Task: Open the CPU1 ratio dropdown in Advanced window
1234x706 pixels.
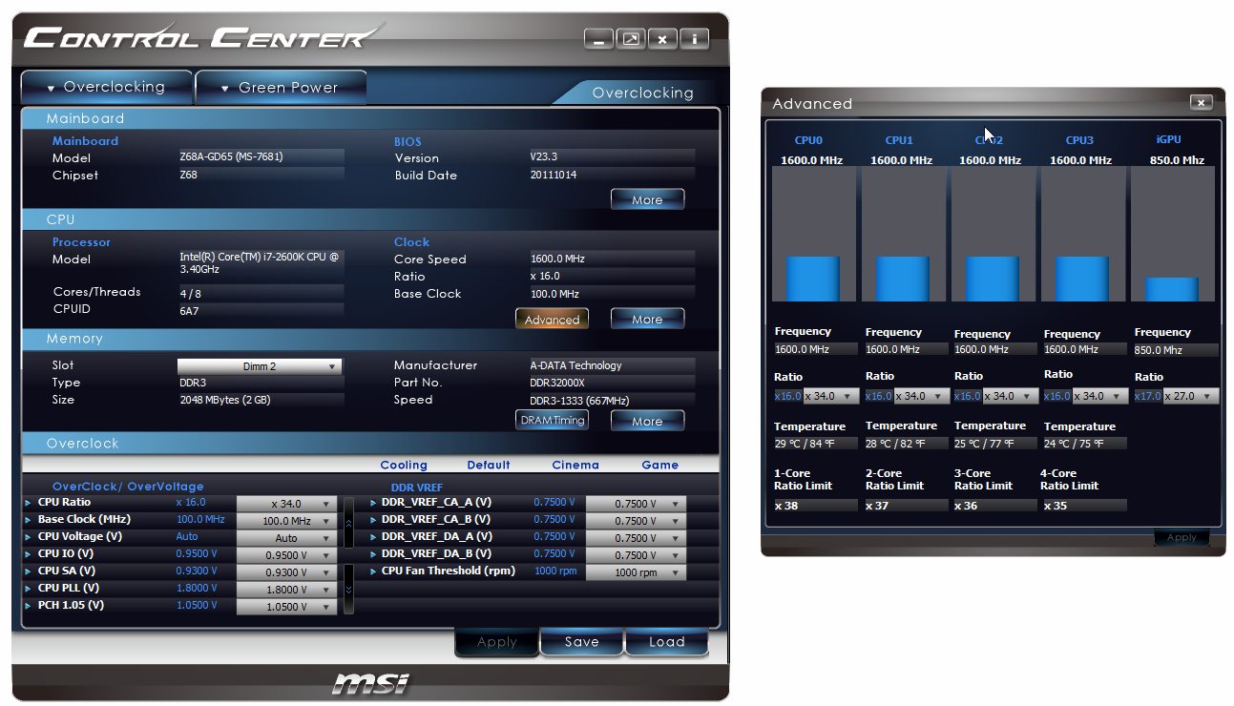Action: tap(920, 396)
